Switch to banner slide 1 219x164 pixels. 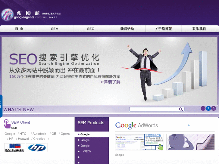[x=203, y=108]
